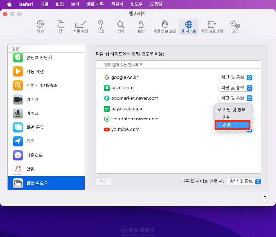This screenshot has height=237, width=276.
Task: Open the 책갈피 menu
Action: 117,4
